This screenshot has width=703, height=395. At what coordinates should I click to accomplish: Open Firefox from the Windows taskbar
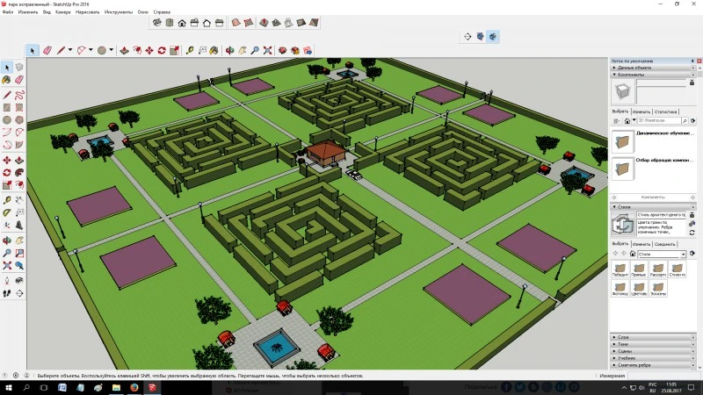coord(134,387)
